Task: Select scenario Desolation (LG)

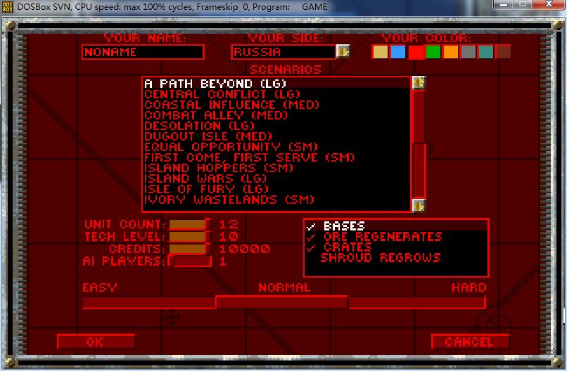Action: 277,126
